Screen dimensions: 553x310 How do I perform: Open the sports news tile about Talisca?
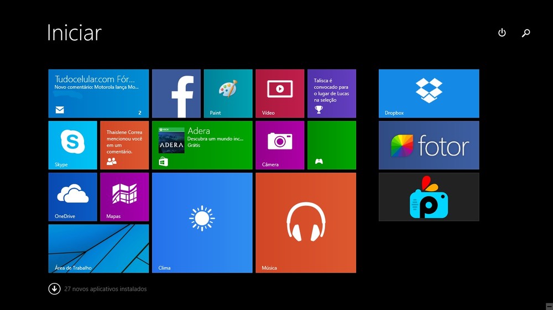coord(331,93)
